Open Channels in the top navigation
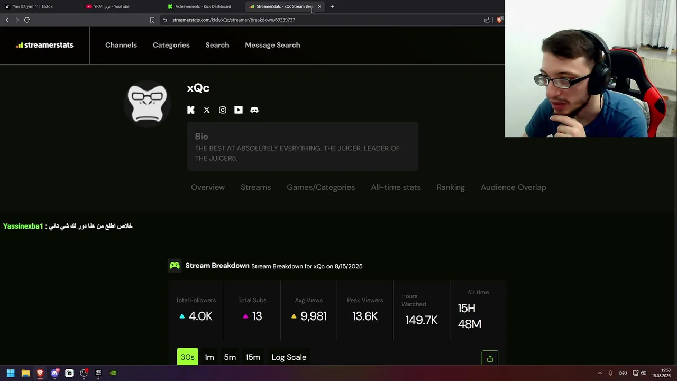Viewport: 677px width, 381px height. (121, 45)
